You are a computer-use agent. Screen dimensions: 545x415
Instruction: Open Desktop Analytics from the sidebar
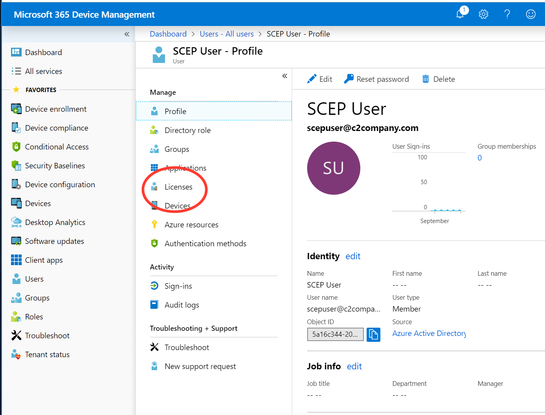point(55,222)
